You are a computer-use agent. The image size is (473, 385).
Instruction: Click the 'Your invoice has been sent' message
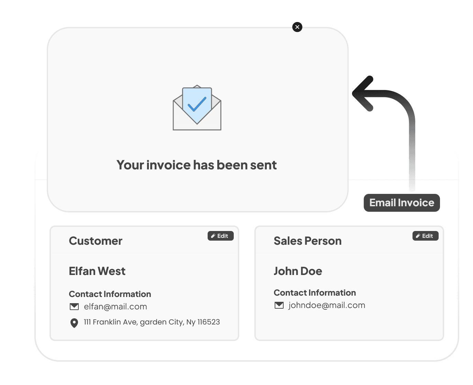point(197,165)
